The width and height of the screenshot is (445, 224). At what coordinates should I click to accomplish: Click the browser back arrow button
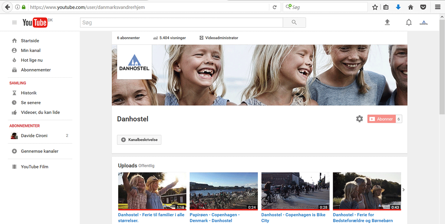pos(7,7)
